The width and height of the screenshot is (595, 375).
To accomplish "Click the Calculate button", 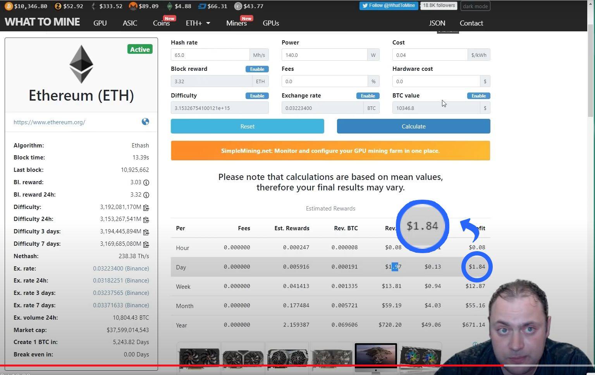I will [413, 126].
